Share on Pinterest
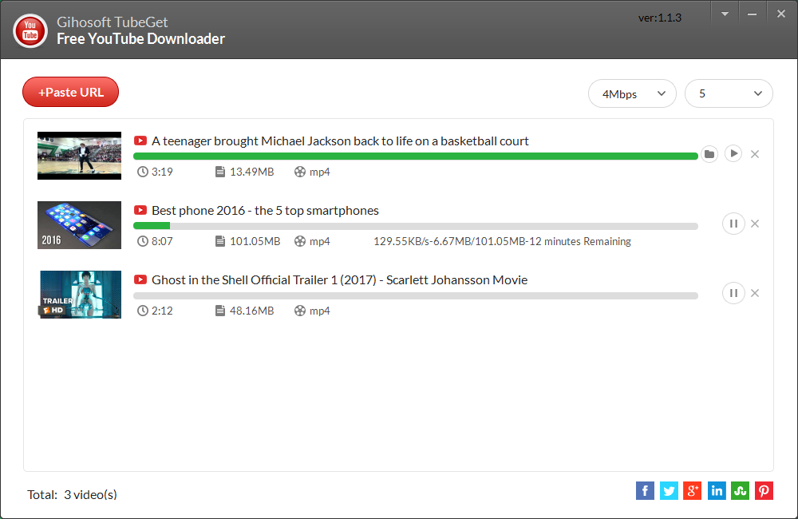The width and height of the screenshot is (798, 519). [764, 491]
